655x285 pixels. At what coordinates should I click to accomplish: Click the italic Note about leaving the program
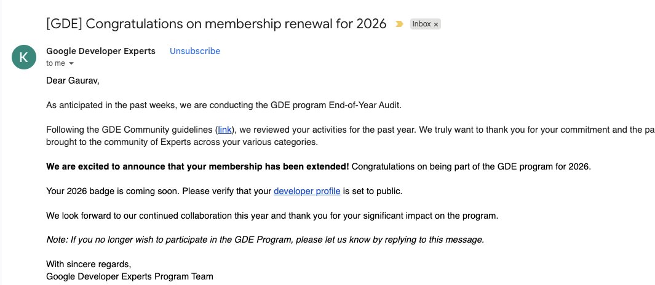click(265, 240)
